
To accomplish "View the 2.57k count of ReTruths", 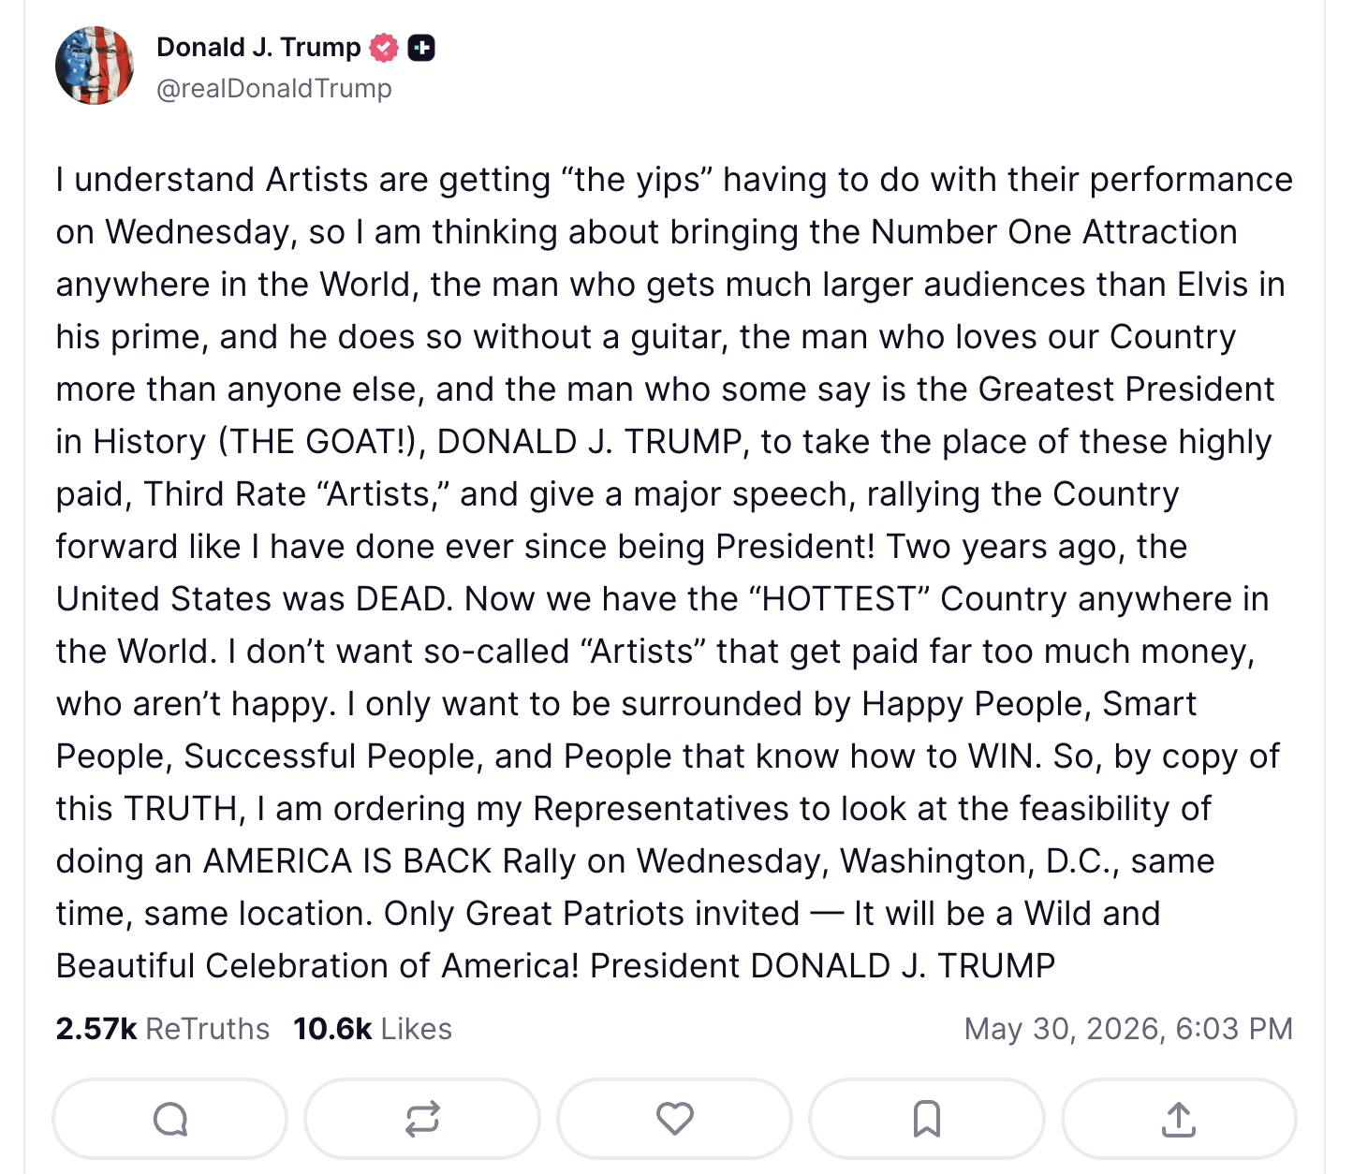I will point(96,1029).
